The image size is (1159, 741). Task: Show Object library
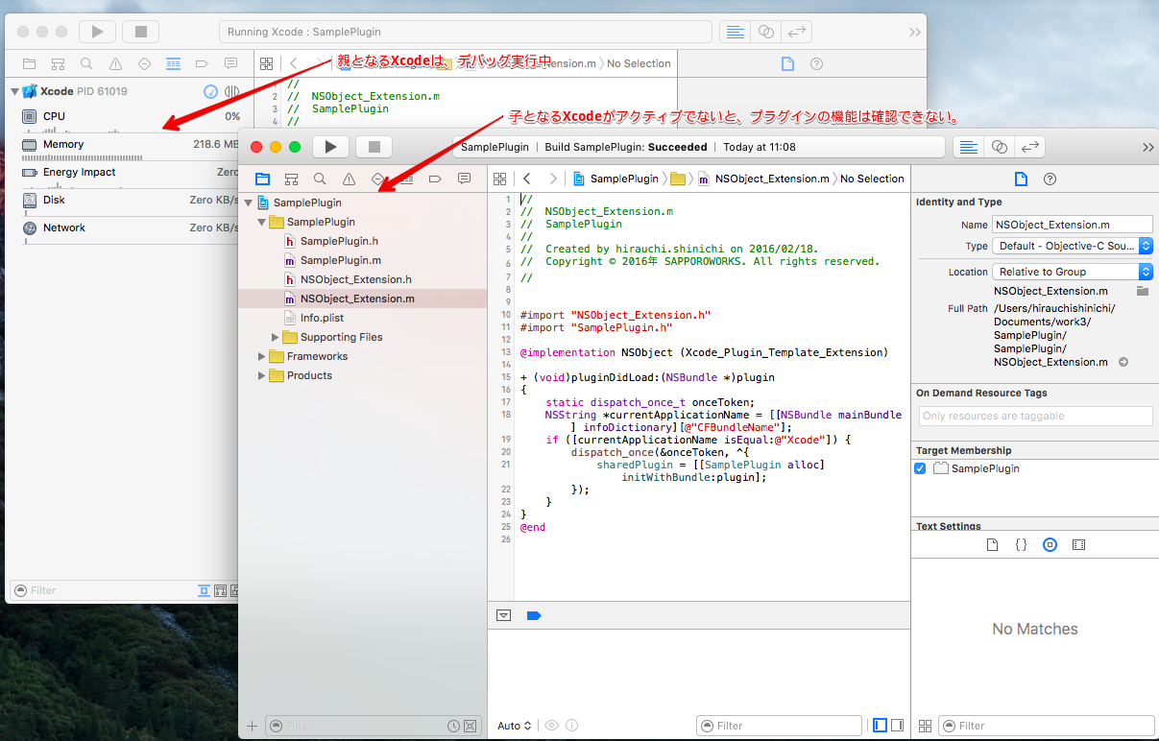(1050, 544)
